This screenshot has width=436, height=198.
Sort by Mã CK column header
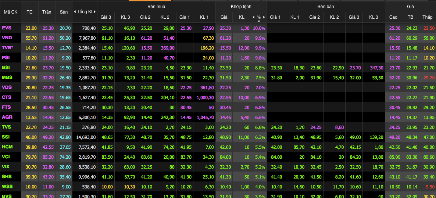(x=10, y=12)
